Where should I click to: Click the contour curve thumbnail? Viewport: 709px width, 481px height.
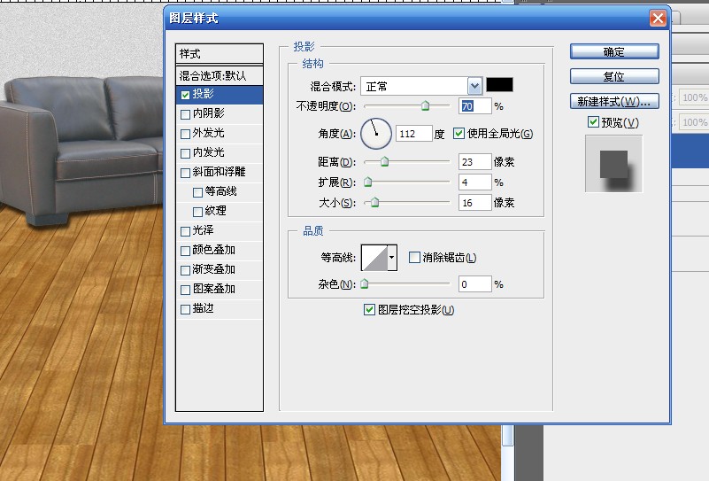pos(374,258)
